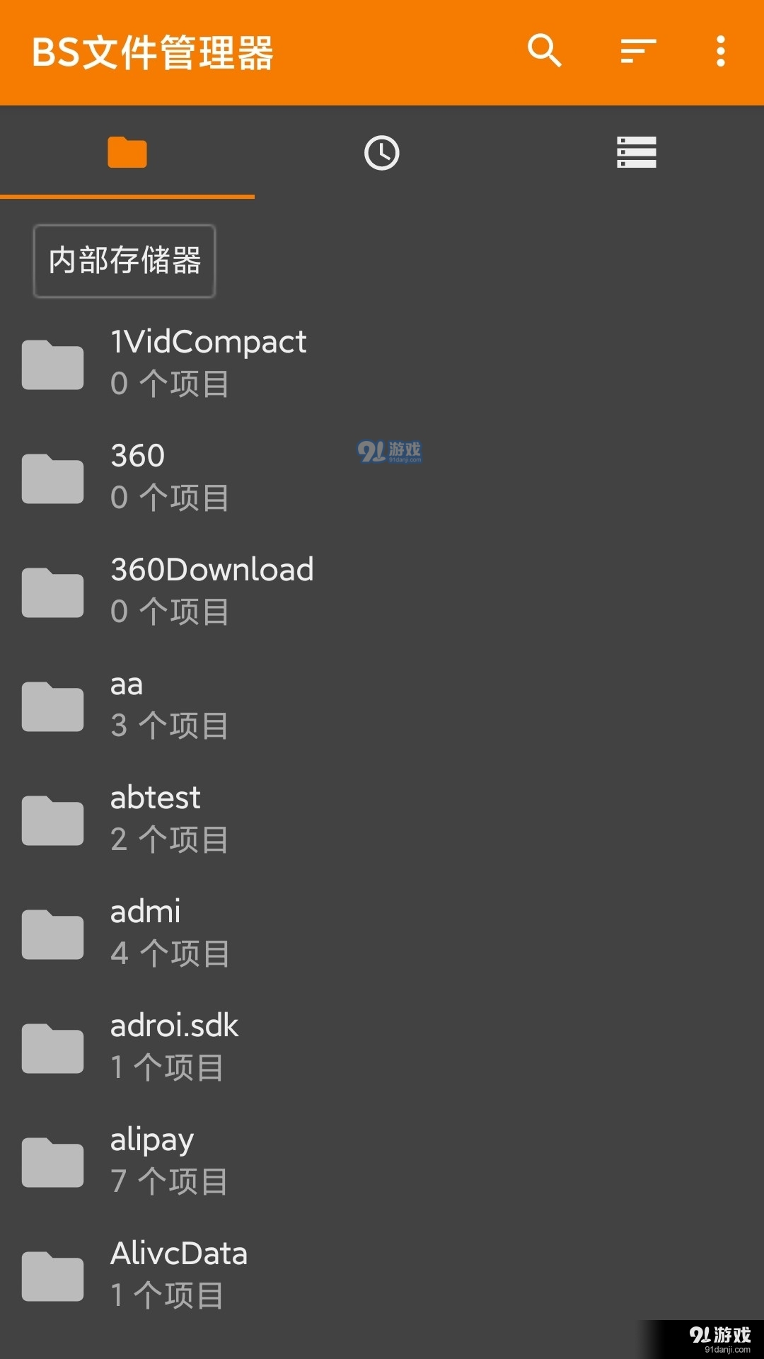Open the 1VidCompact folder

[x=382, y=364]
